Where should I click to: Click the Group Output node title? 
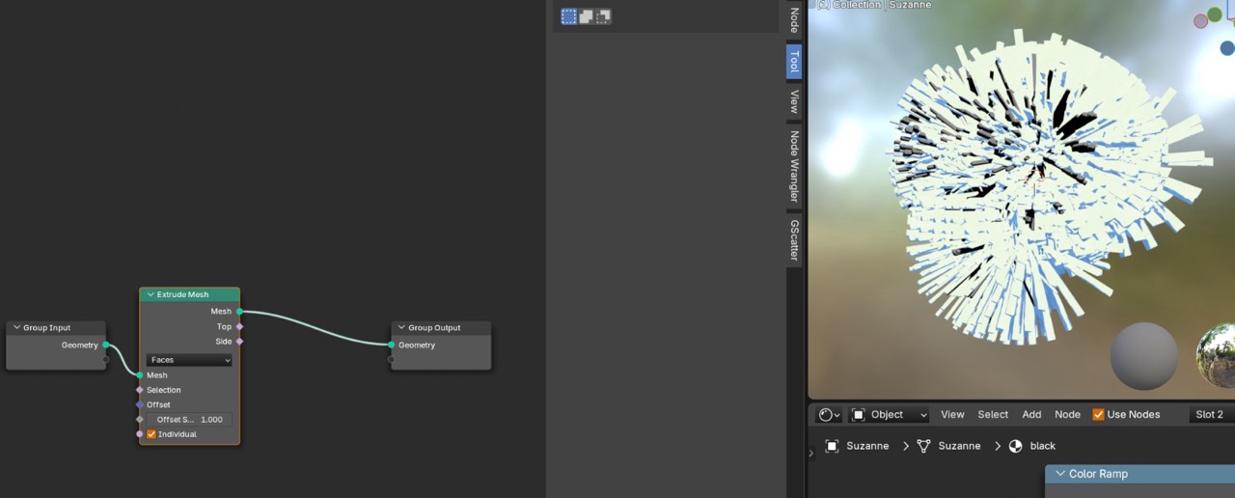pos(434,328)
